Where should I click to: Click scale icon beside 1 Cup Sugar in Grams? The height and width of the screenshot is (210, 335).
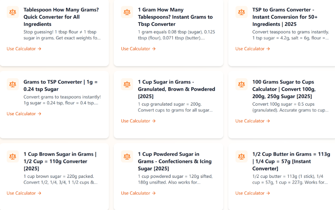[x=127, y=84]
